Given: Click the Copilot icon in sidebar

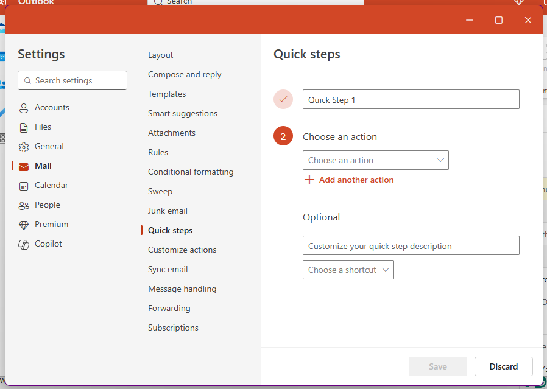Looking at the screenshot, I should point(24,245).
